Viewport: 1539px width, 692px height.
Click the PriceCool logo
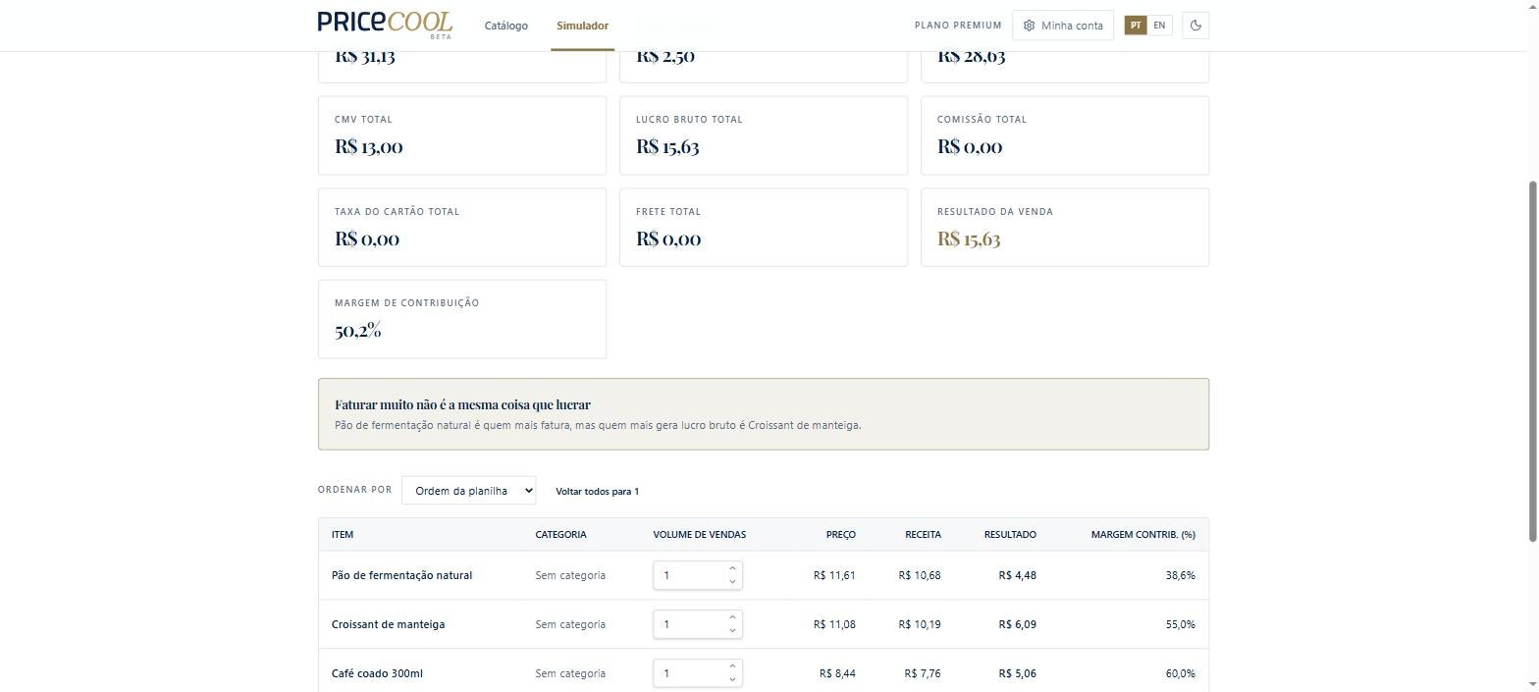385,25
